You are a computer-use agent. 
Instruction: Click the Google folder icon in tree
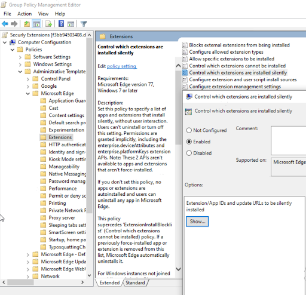coord(35,86)
